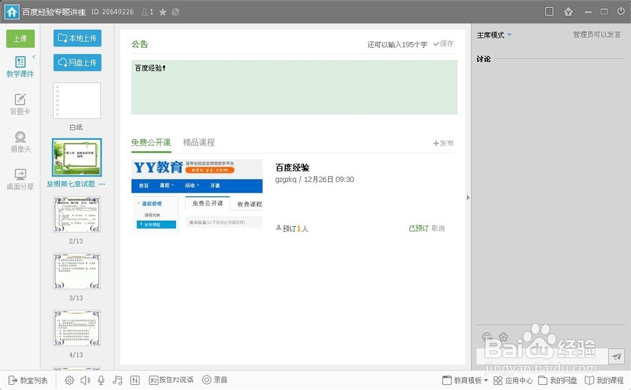Click 按住F2说话 speak mode button
Image resolution: width=631 pixels, height=390 pixels.
point(171,380)
